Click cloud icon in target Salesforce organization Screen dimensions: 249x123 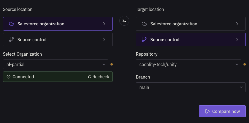click(x=144, y=24)
